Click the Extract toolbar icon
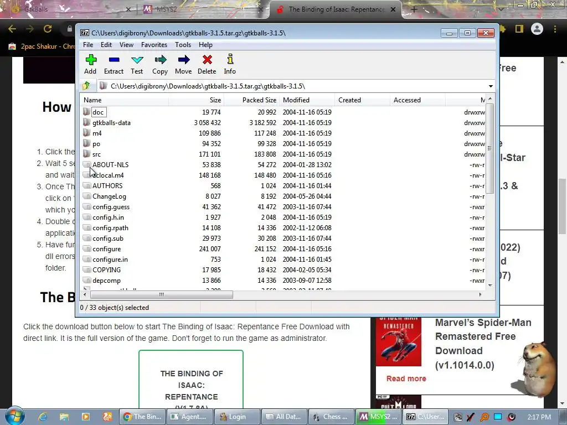The image size is (567, 425). tap(114, 60)
